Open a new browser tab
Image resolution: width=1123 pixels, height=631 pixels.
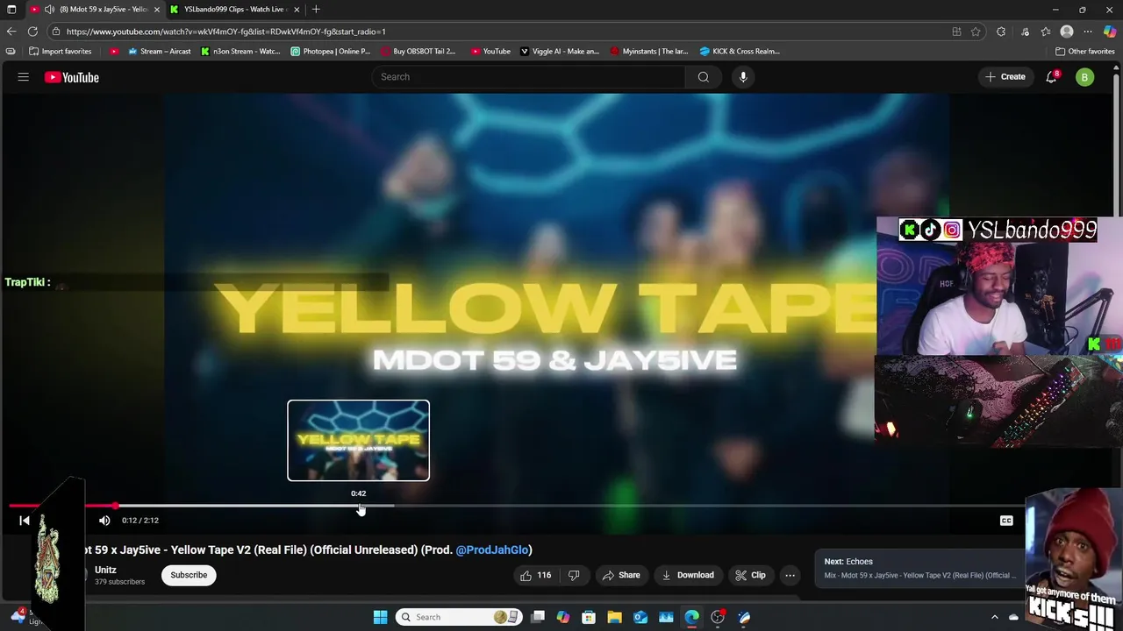pos(316,10)
